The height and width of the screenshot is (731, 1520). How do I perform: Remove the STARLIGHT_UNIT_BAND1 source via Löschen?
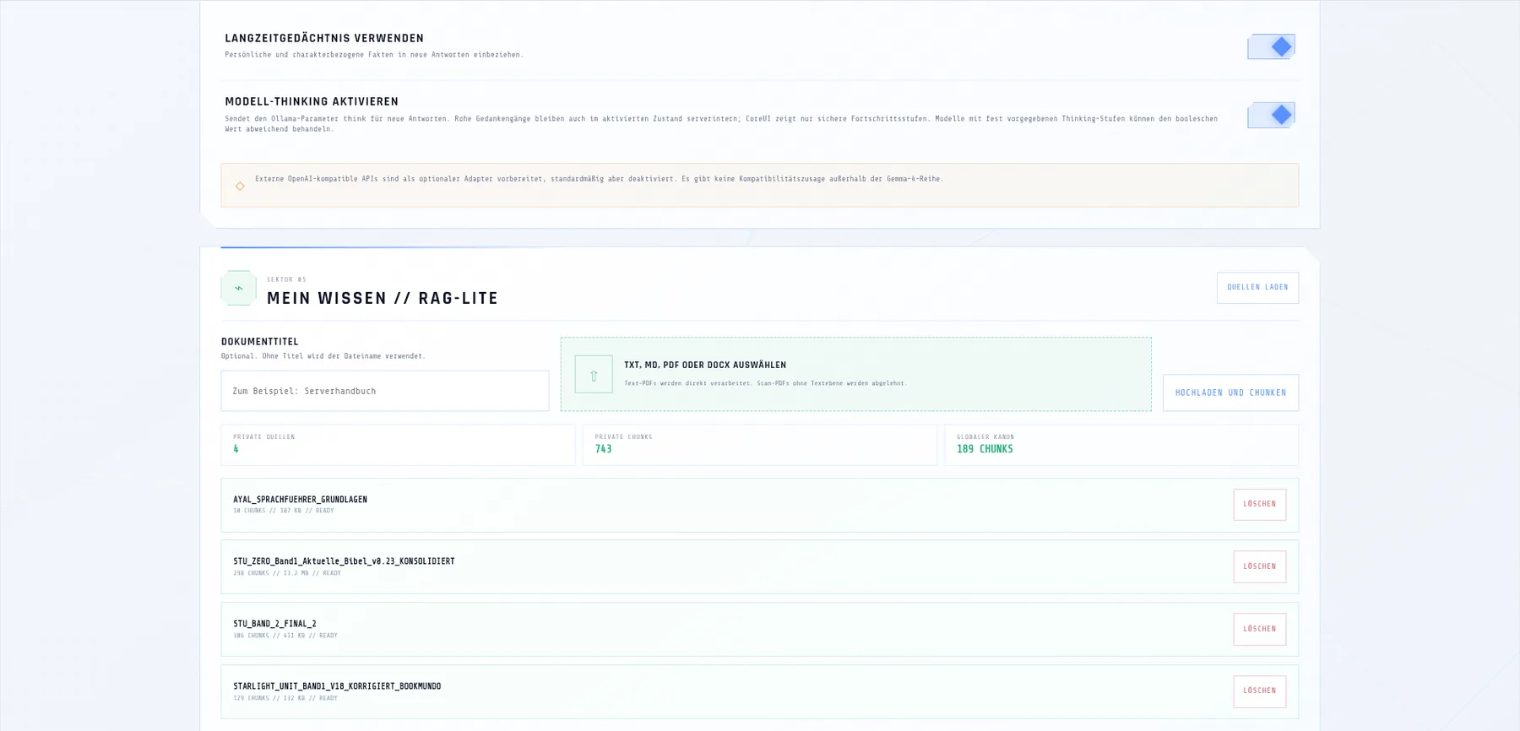[x=1259, y=690]
